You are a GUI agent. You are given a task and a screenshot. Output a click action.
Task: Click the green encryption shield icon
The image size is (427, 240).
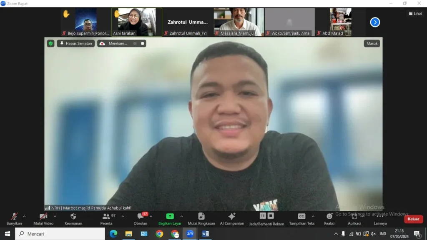click(x=50, y=43)
